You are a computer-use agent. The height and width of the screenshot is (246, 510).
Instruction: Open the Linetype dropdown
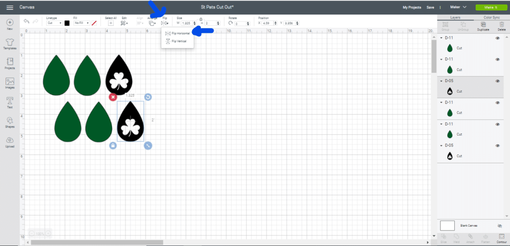point(54,23)
